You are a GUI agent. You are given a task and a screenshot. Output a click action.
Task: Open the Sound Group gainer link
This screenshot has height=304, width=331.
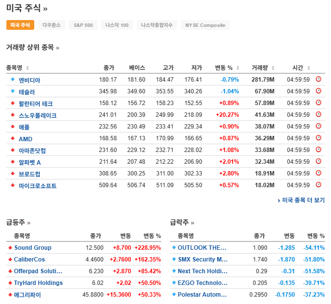click(x=33, y=247)
